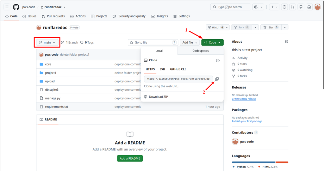Open the runflaredoc repo switcher caret
Screen dimensions: 324x171
[65, 7]
